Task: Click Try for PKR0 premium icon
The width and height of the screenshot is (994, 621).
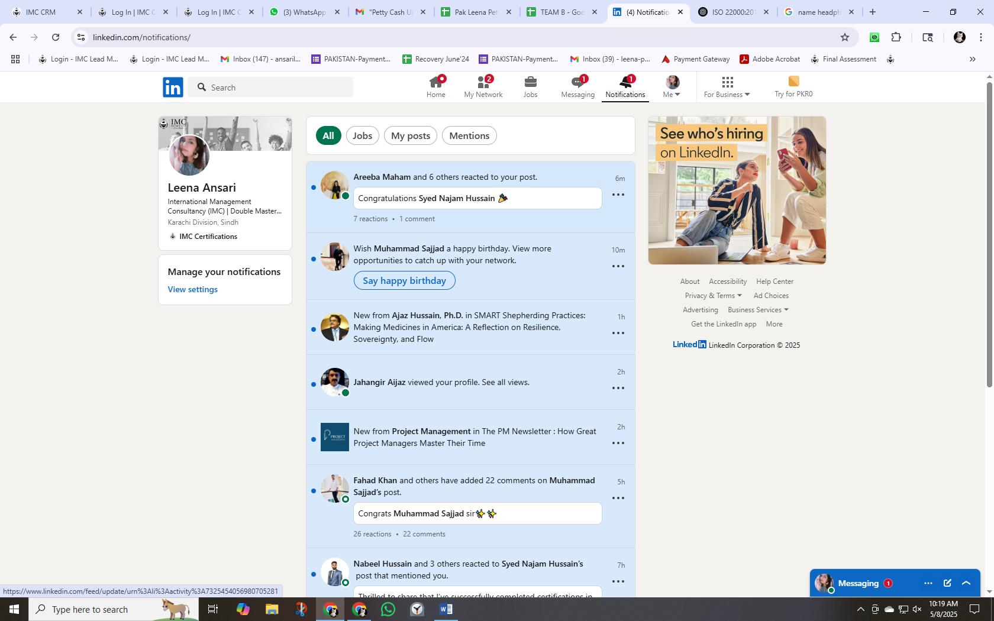Action: (x=793, y=87)
